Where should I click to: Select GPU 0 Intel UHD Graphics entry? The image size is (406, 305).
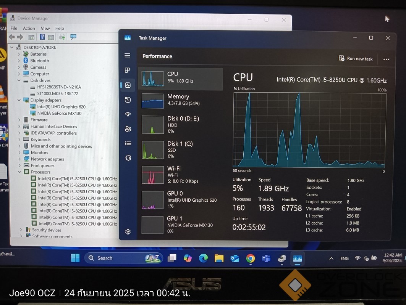(181, 199)
